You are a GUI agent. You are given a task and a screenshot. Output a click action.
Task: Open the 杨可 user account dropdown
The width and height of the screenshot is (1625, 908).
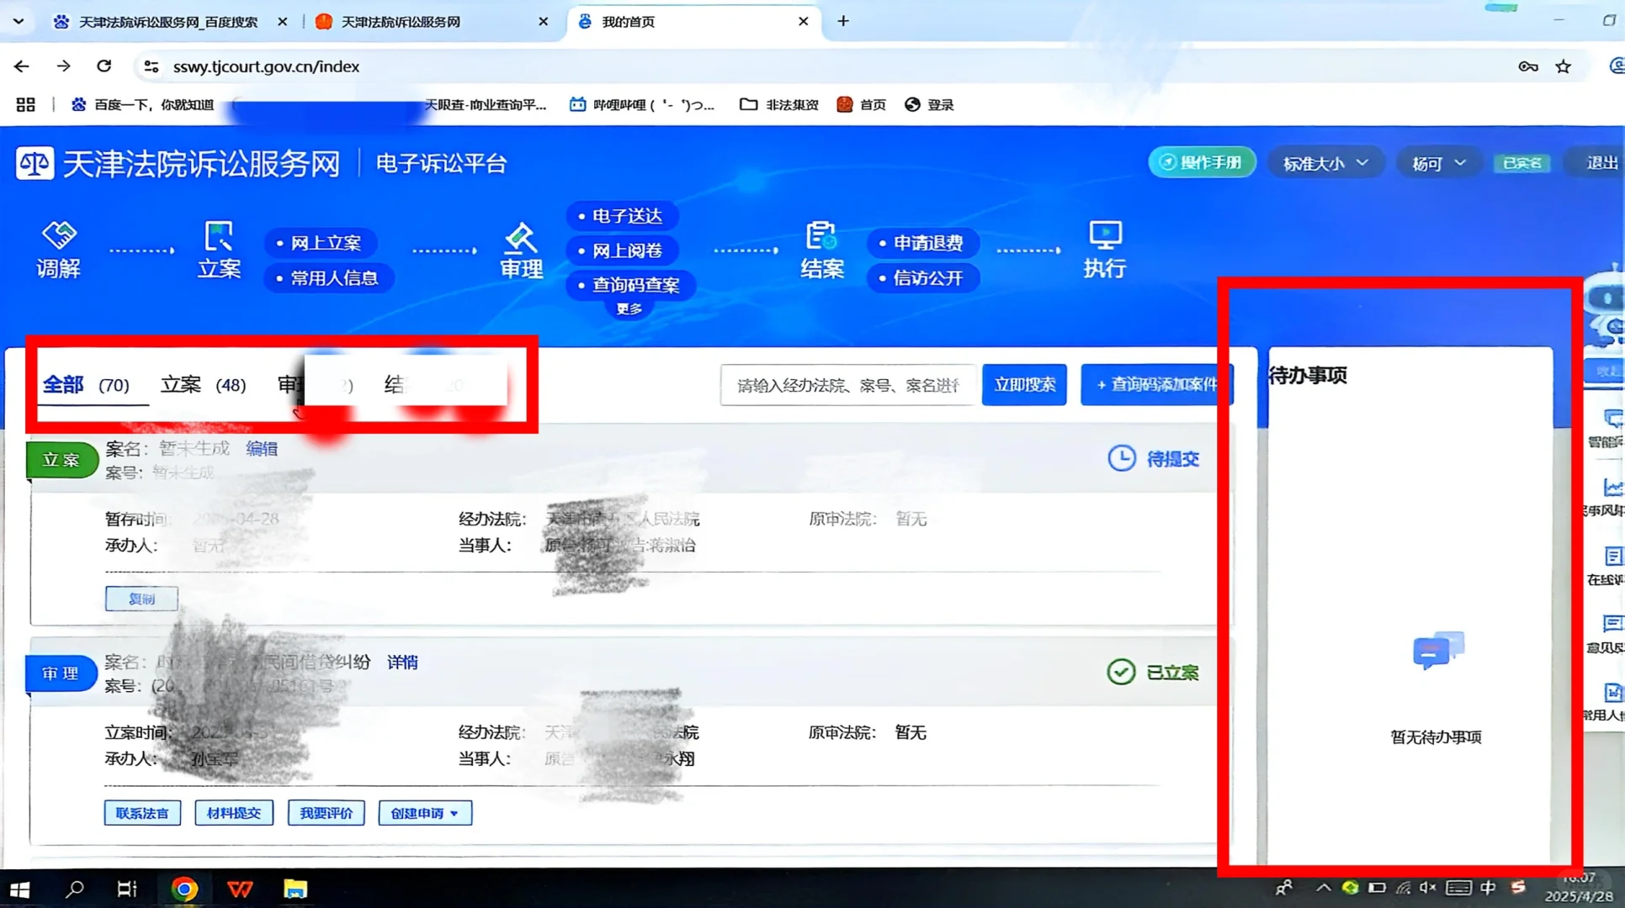tap(1439, 163)
